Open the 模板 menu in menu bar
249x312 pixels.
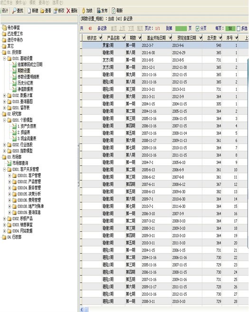pyautogui.click(x=33, y=2)
